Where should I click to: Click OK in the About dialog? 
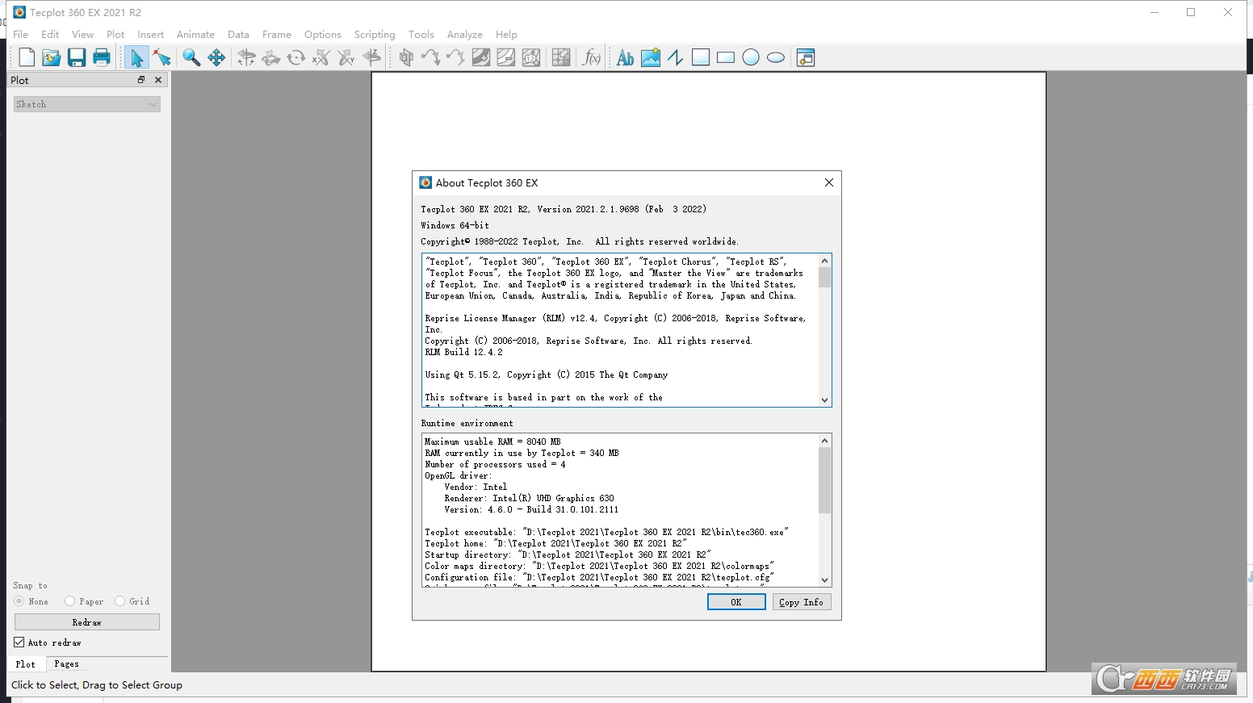click(736, 602)
